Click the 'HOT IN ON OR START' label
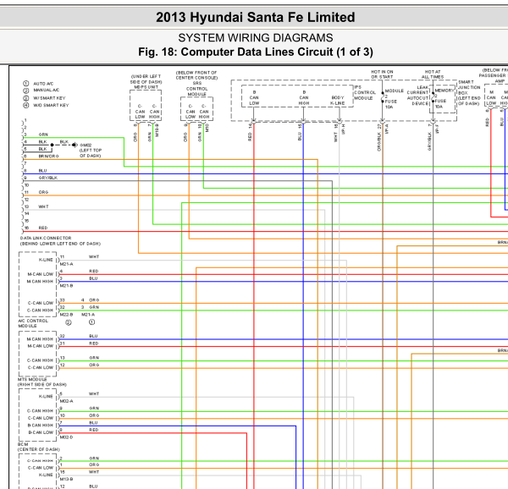 tap(382, 74)
